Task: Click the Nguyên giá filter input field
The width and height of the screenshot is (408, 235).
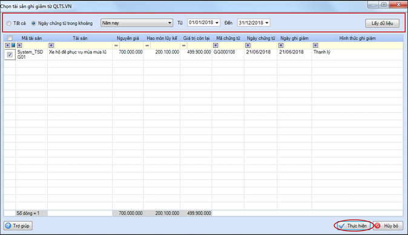Action: (131, 45)
